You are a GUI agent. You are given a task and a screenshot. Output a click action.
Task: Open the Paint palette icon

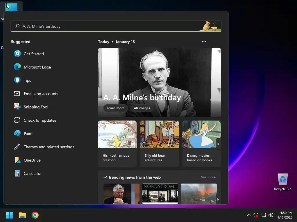click(17, 134)
